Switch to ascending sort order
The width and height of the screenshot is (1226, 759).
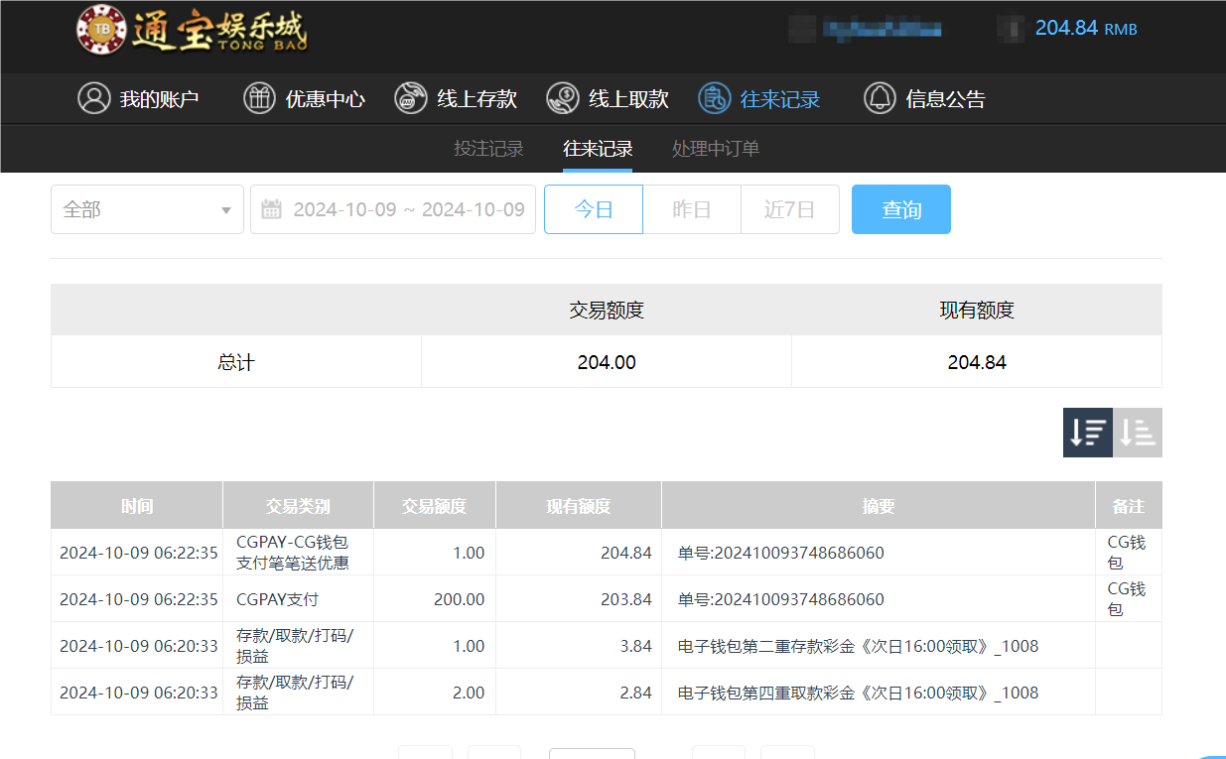tap(1138, 433)
